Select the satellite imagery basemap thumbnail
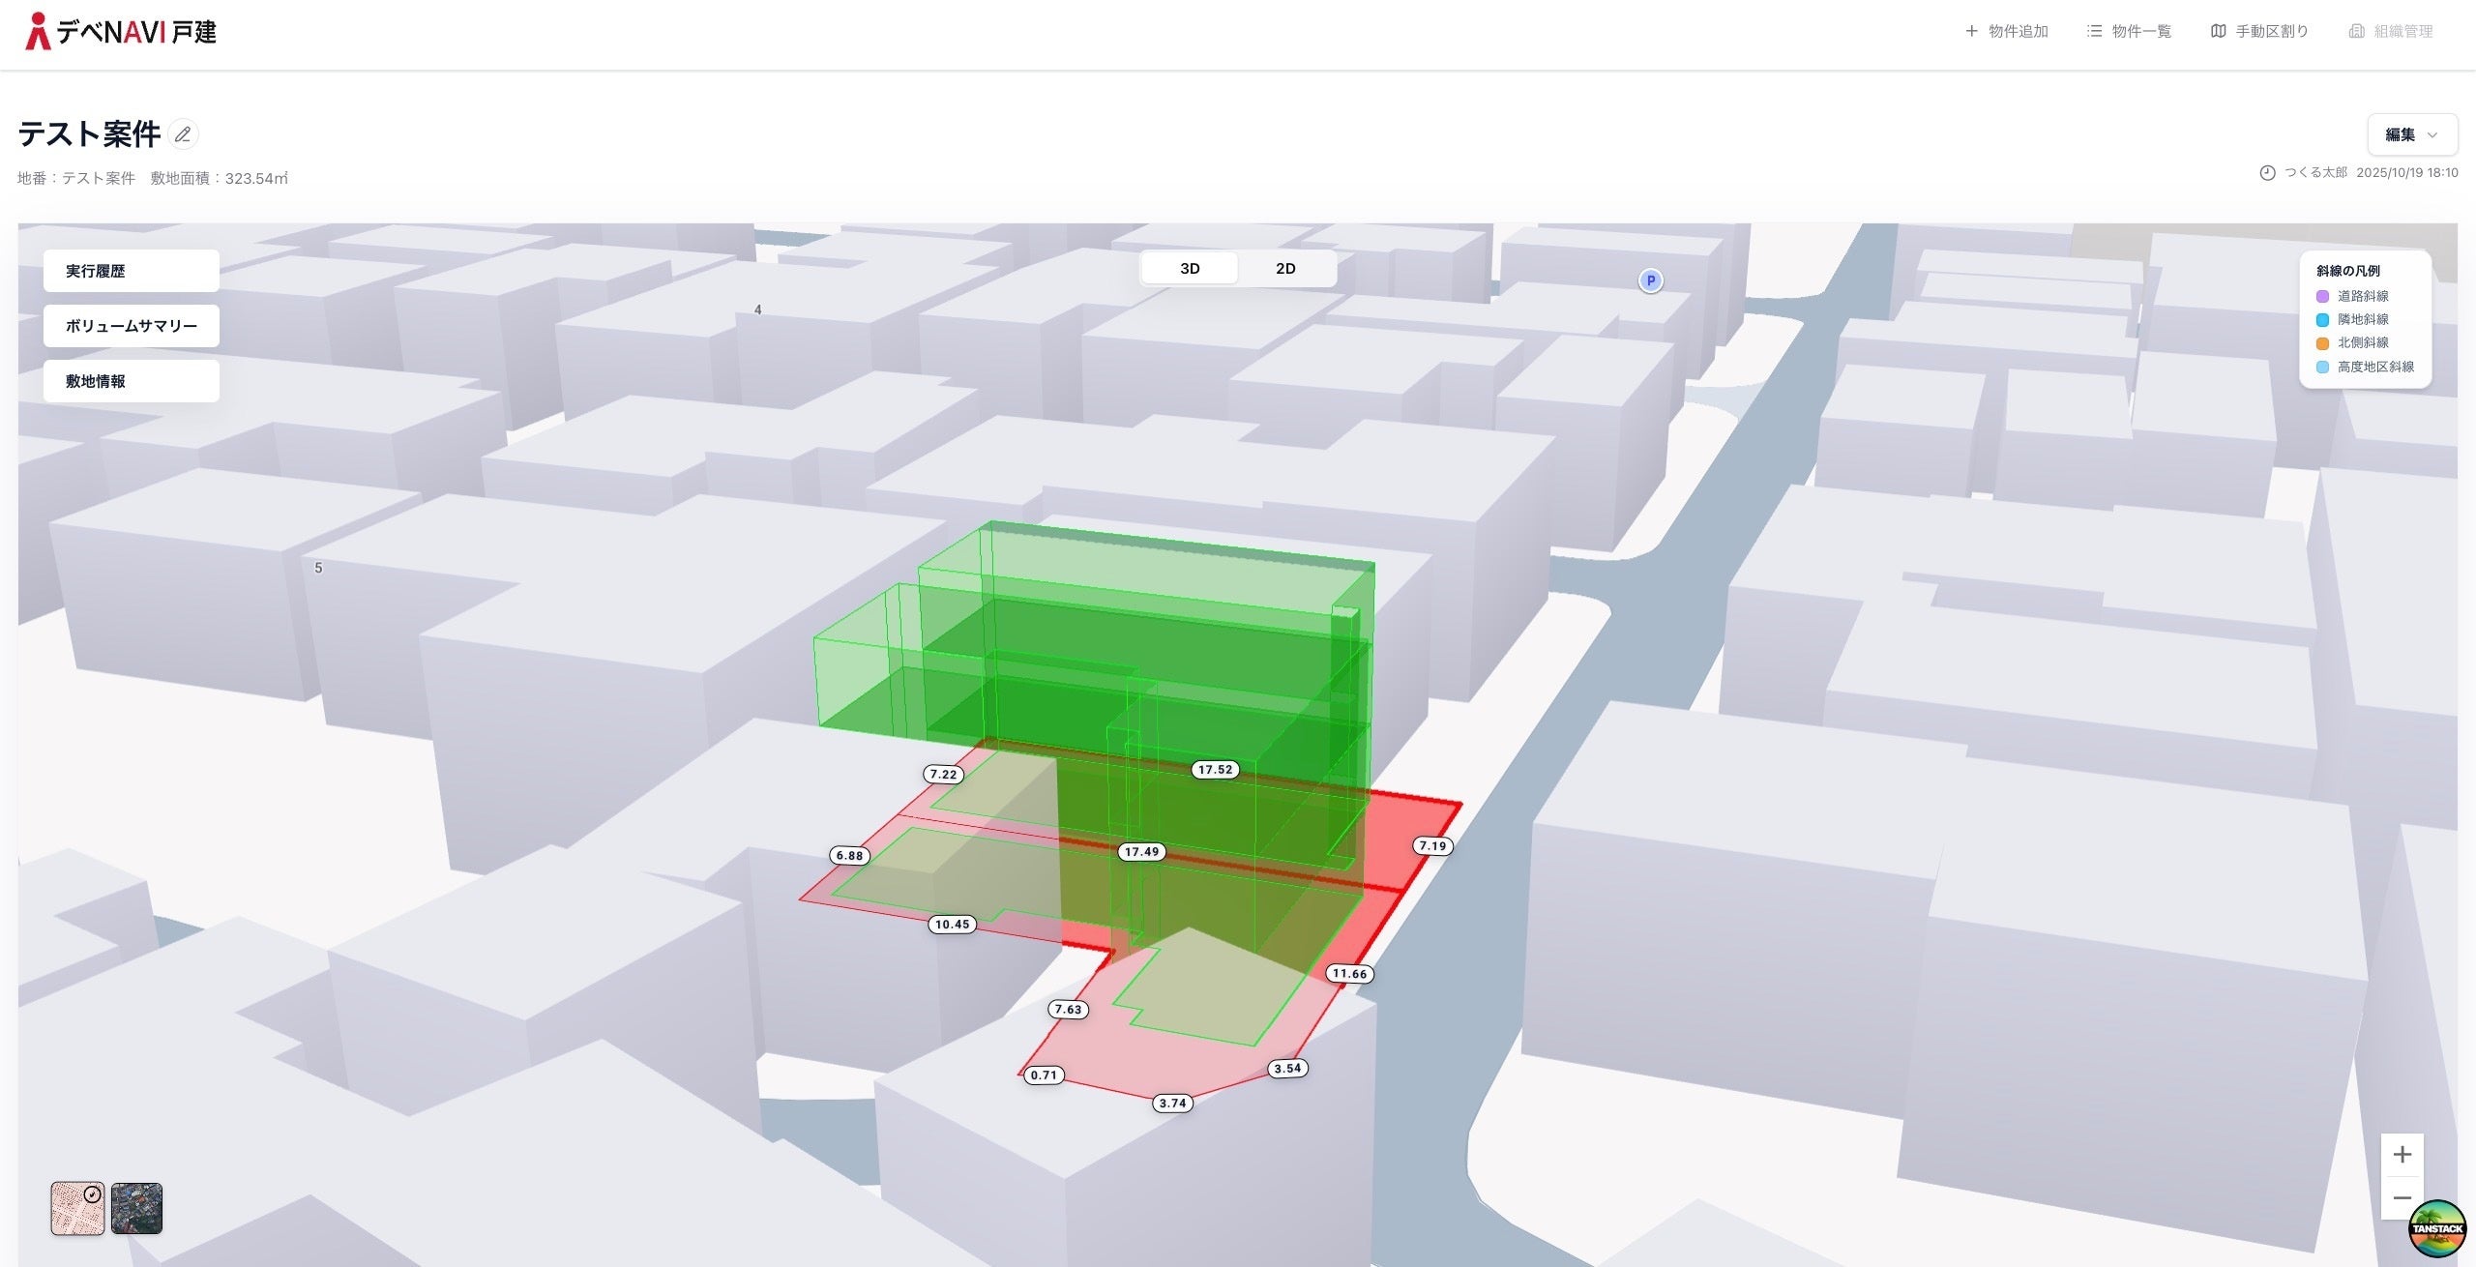The width and height of the screenshot is (2476, 1267). 136,1208
